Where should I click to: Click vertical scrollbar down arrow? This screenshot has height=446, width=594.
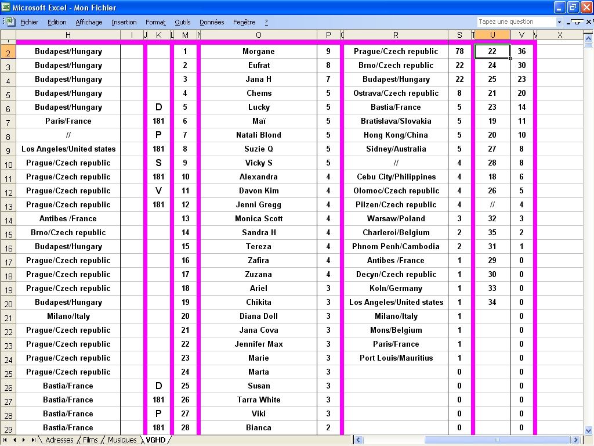pyautogui.click(x=588, y=430)
